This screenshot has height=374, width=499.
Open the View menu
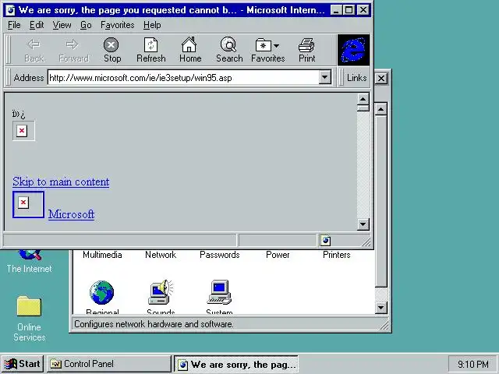click(x=62, y=25)
